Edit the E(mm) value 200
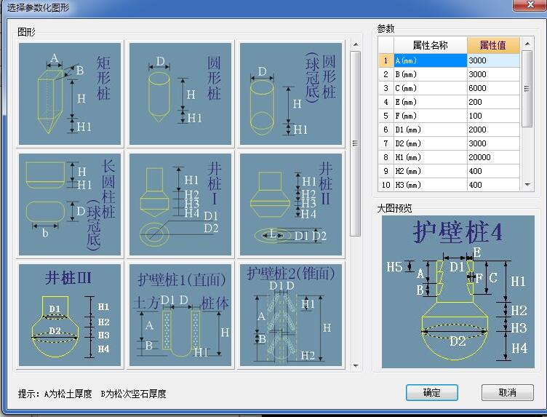 (x=493, y=102)
